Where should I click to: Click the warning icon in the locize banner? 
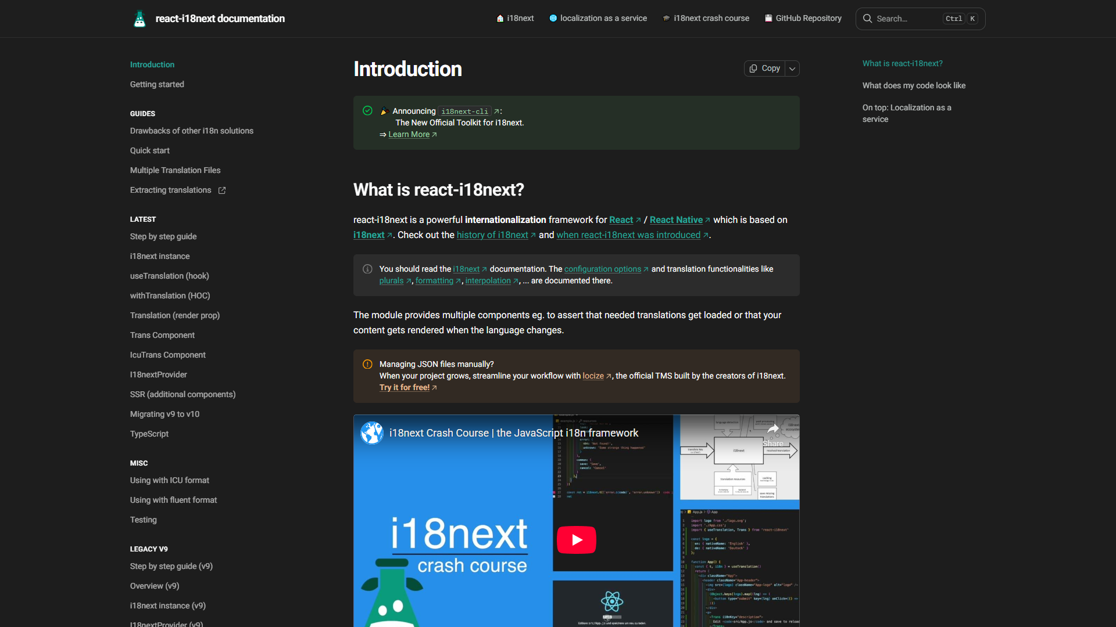pos(367,364)
